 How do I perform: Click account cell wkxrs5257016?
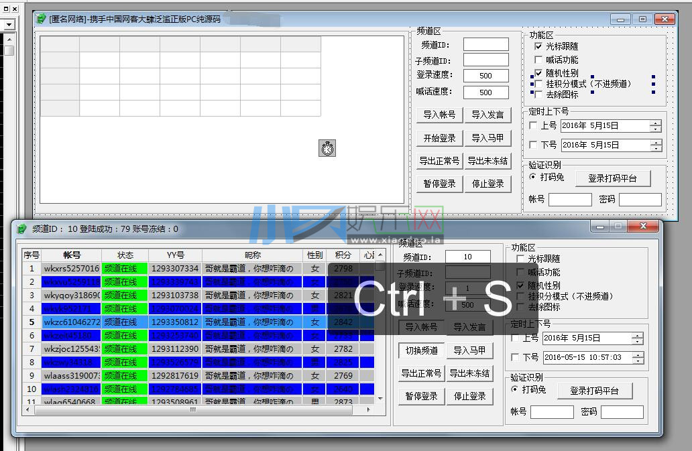click(72, 269)
